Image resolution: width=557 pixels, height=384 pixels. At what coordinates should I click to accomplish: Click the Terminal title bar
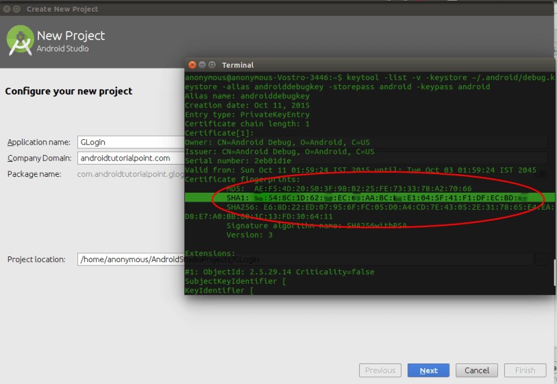pos(369,64)
